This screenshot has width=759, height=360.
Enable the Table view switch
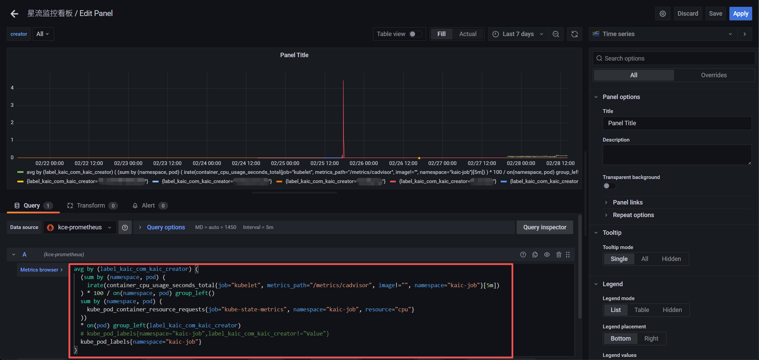(x=415, y=34)
